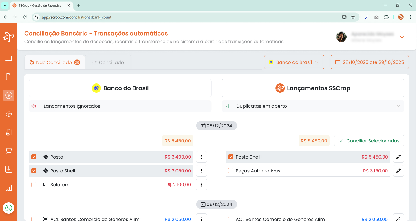The width and height of the screenshot is (417, 221).
Task: Expand the user profile menu
Action: pyautogui.click(x=402, y=37)
